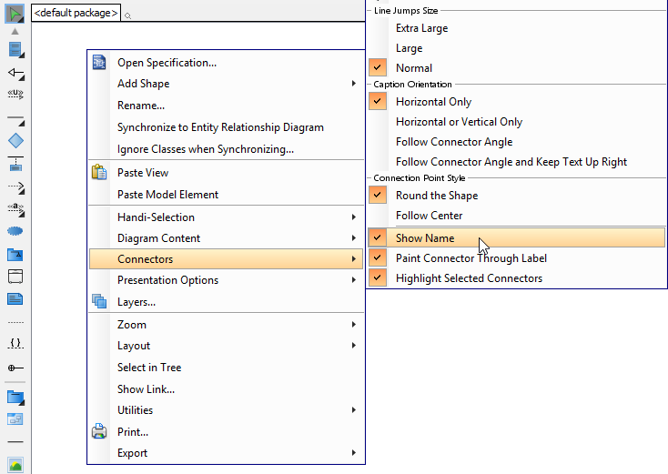The image size is (668, 474).
Task: Select the Image shape tool
Action: [15, 465]
